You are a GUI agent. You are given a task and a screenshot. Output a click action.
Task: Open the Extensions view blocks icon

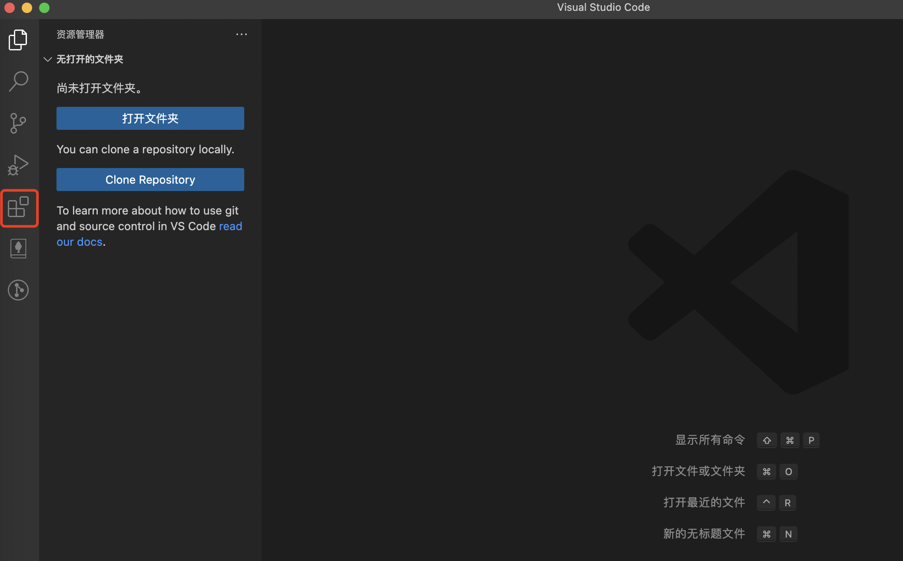point(18,207)
